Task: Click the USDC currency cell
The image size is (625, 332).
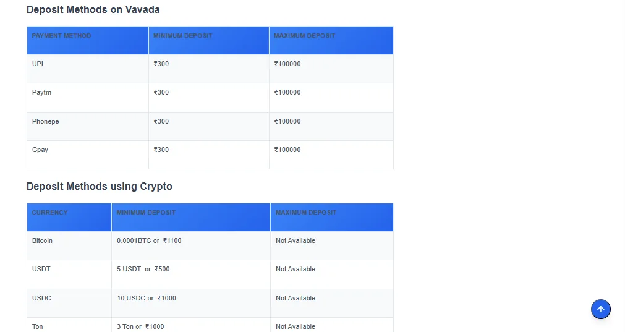Action: tap(69, 303)
